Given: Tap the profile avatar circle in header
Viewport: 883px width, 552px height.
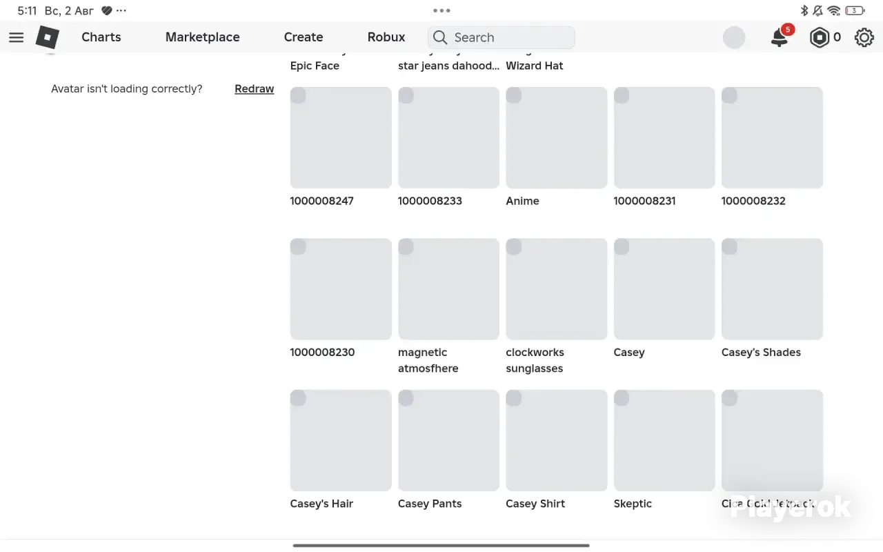Looking at the screenshot, I should 734,37.
